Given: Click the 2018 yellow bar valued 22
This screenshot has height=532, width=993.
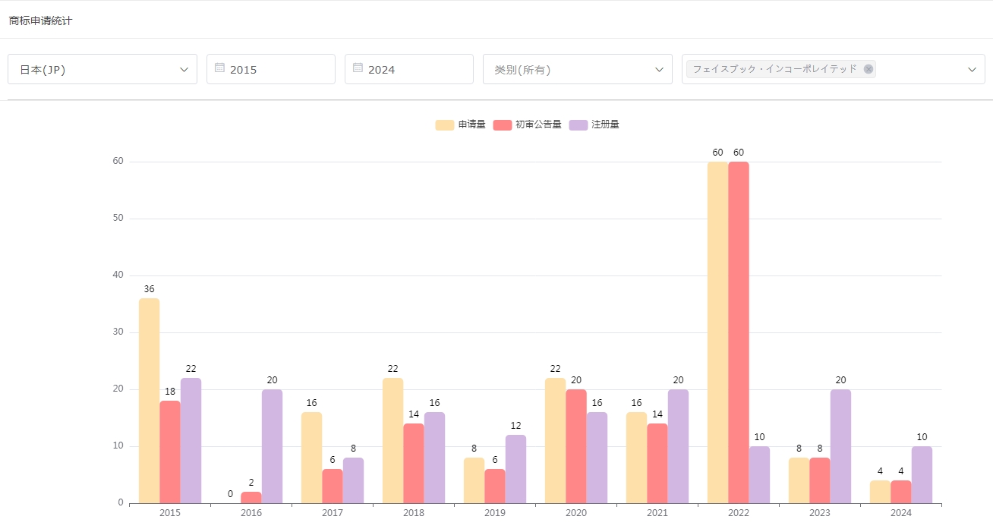Looking at the screenshot, I should 392,440.
